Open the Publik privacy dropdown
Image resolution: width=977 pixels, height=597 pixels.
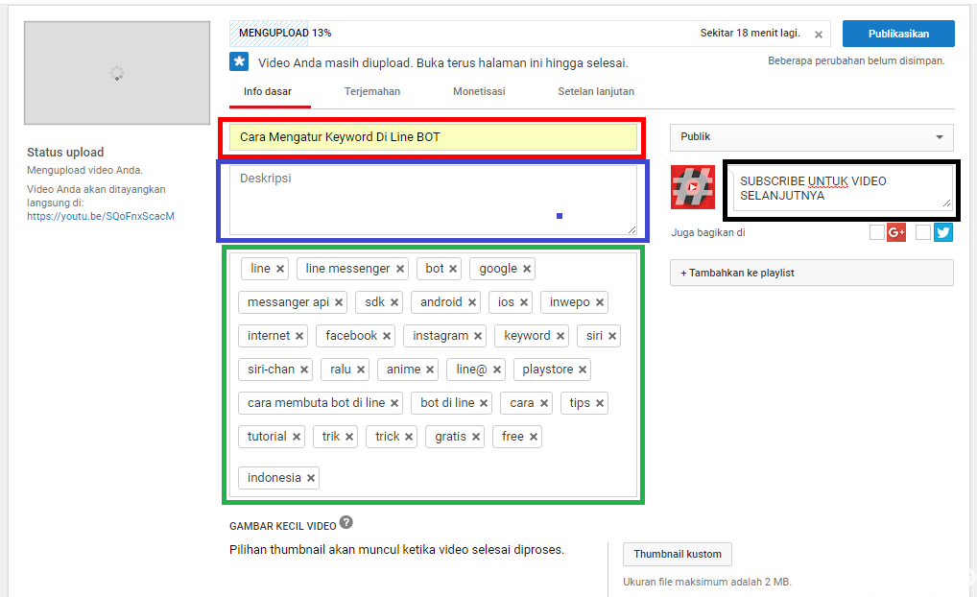point(812,137)
